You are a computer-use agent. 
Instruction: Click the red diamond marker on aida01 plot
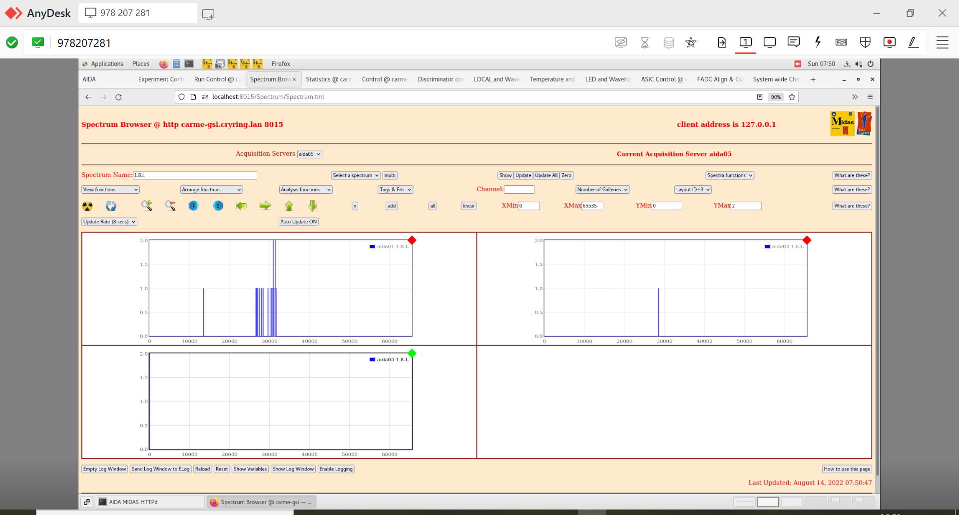(x=412, y=240)
